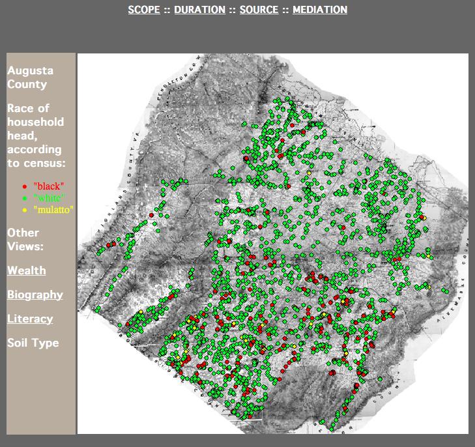
Task: Click the red "black" legend dot
Action: [x=25, y=186]
